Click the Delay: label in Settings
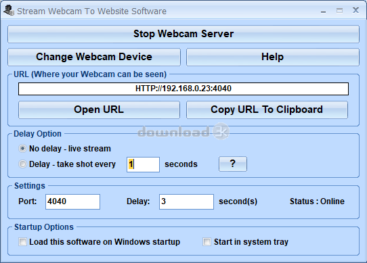367x263 pixels. pyautogui.click(x=138, y=201)
